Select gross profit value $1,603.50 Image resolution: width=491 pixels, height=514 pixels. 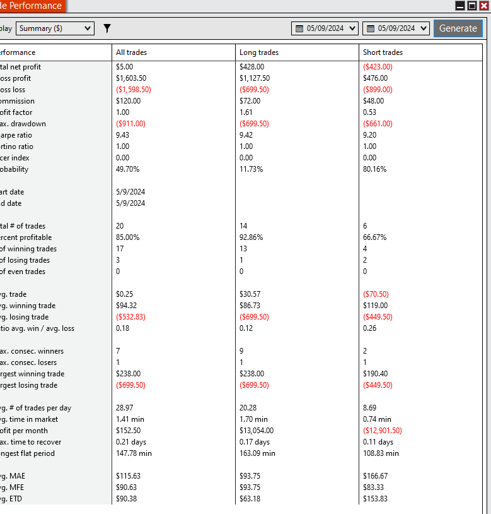[131, 78]
